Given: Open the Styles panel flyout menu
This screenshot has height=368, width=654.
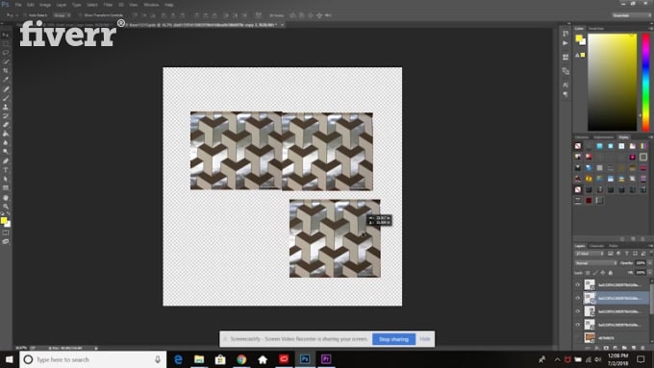Looking at the screenshot, I should (x=651, y=137).
